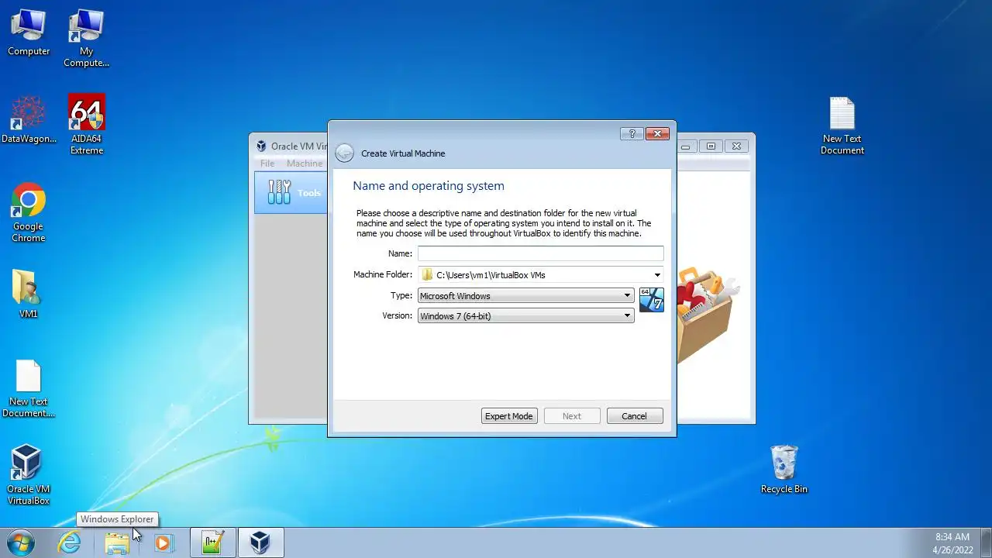Image resolution: width=992 pixels, height=558 pixels.
Task: Open Computer desktop icon
Action: [x=29, y=33]
